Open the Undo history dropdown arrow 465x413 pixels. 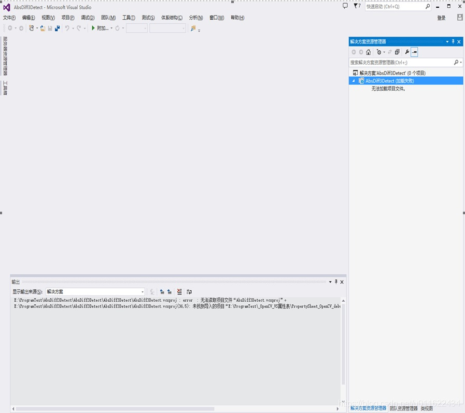click(73, 28)
